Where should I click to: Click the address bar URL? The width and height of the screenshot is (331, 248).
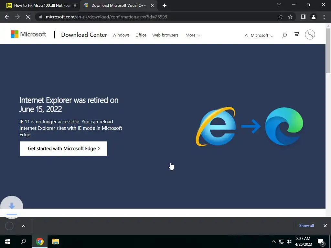[x=107, y=17]
